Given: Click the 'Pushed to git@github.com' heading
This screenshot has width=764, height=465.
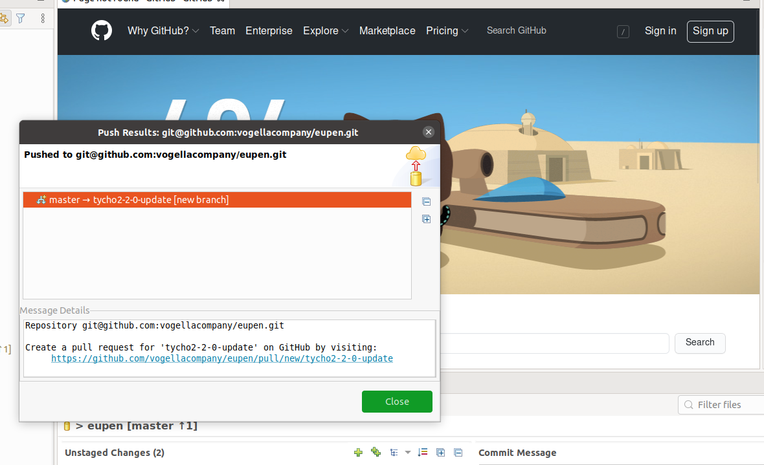Looking at the screenshot, I should [x=155, y=155].
